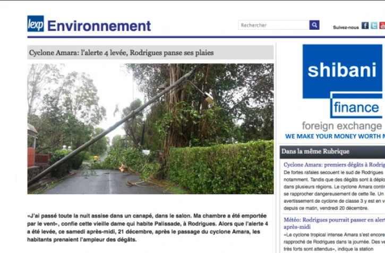Image resolution: width=385 pixels, height=253 pixels.
Task: Click the 'Le cyclone tropical intense' summary text
Action: 334,242
